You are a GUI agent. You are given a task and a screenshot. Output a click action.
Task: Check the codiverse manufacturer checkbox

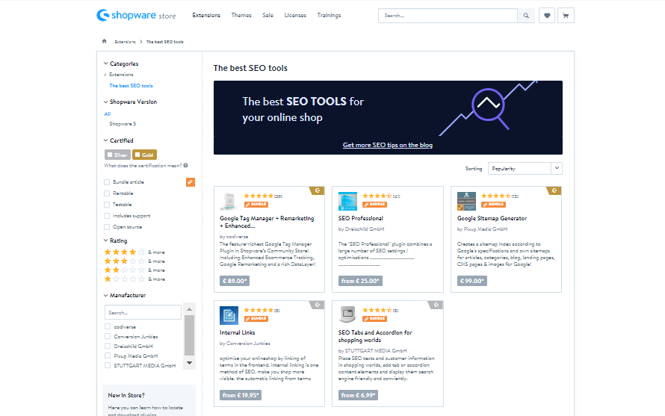tap(108, 326)
